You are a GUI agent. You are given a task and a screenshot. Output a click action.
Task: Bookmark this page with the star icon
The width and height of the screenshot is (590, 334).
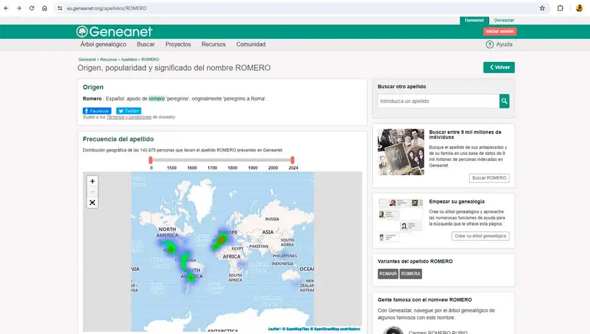pyautogui.click(x=542, y=8)
